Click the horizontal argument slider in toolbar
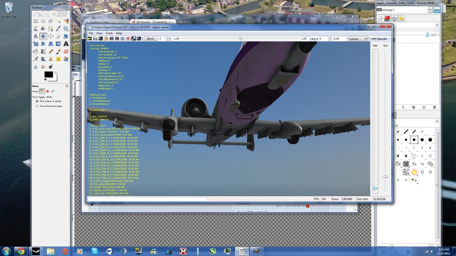Viewport: 456px width, 256px height. (x=240, y=38)
